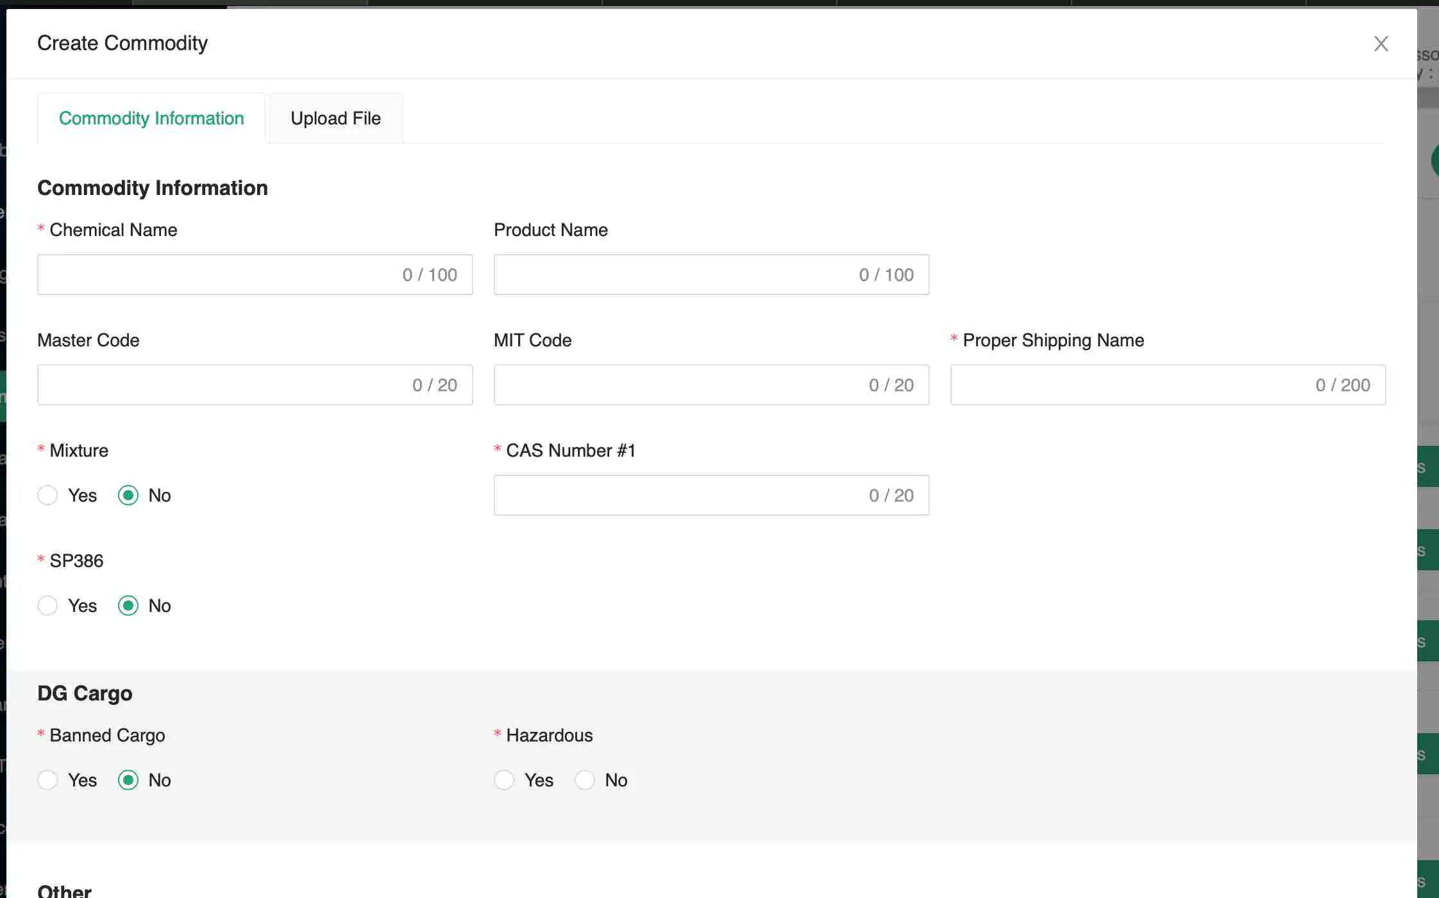Select No for Banned Cargo
Screen dimensions: 1439x898
click(129, 780)
